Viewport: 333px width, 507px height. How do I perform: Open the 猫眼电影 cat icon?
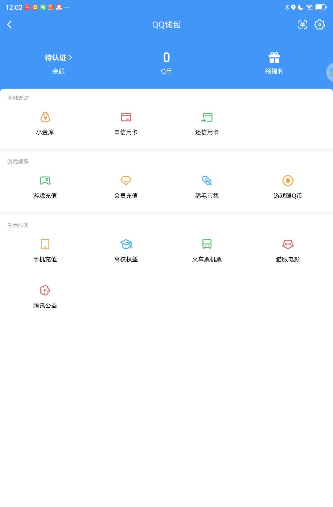pos(288,244)
